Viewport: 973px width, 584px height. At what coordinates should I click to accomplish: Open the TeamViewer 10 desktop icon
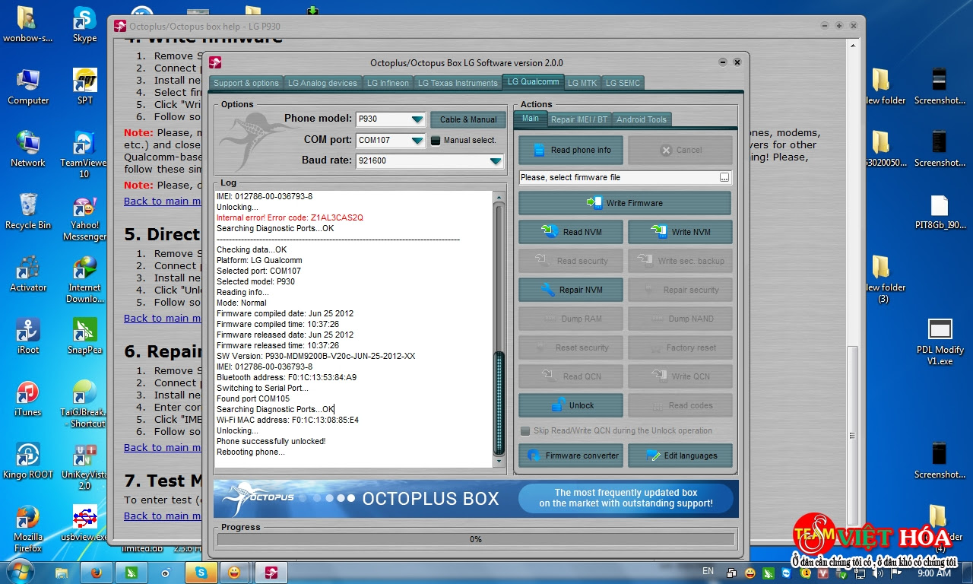tap(84, 154)
